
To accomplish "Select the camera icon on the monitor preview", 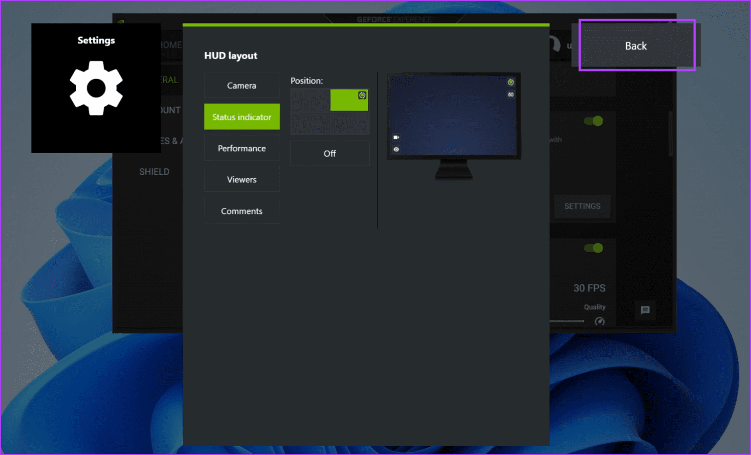I will [396, 137].
